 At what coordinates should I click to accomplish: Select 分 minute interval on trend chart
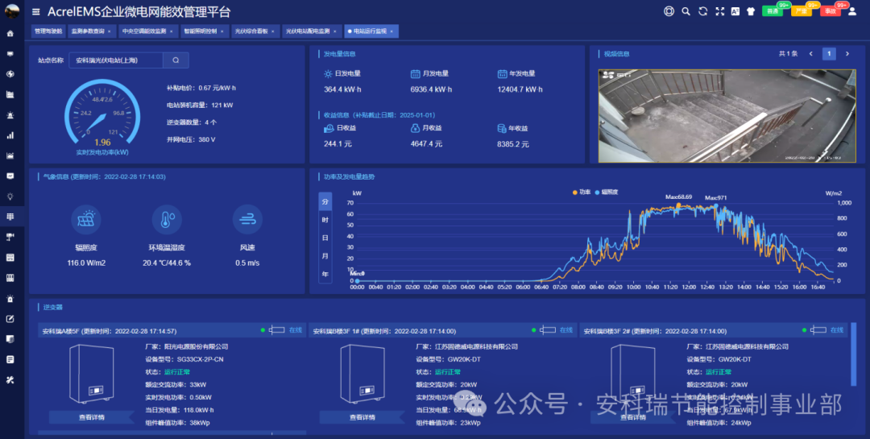tap(325, 202)
